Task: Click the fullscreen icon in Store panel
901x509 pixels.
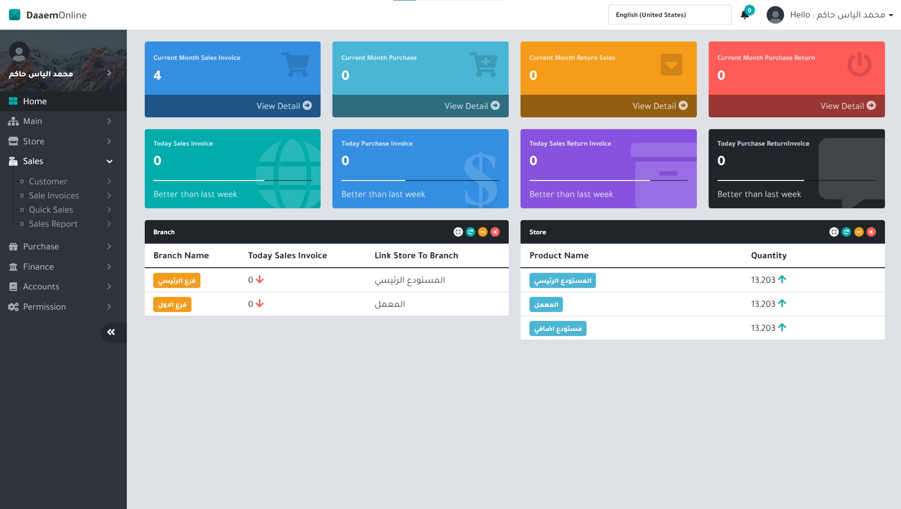Action: (x=834, y=232)
